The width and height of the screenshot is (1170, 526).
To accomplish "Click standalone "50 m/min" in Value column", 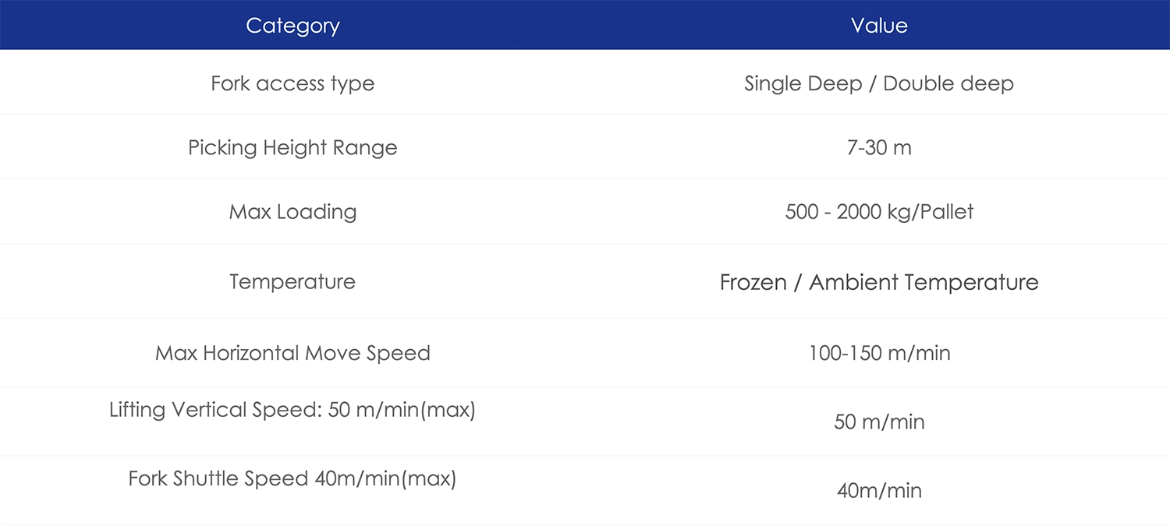I will coord(879,422).
